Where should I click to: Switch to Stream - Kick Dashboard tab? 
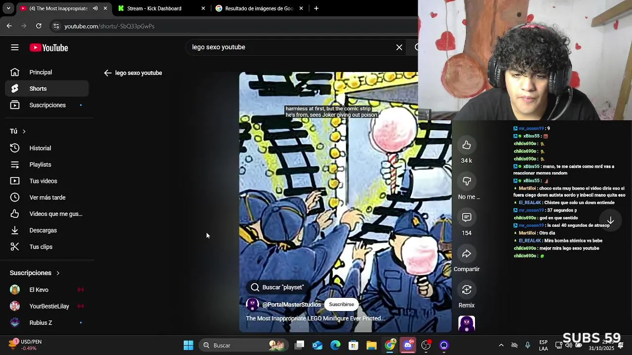click(x=155, y=8)
